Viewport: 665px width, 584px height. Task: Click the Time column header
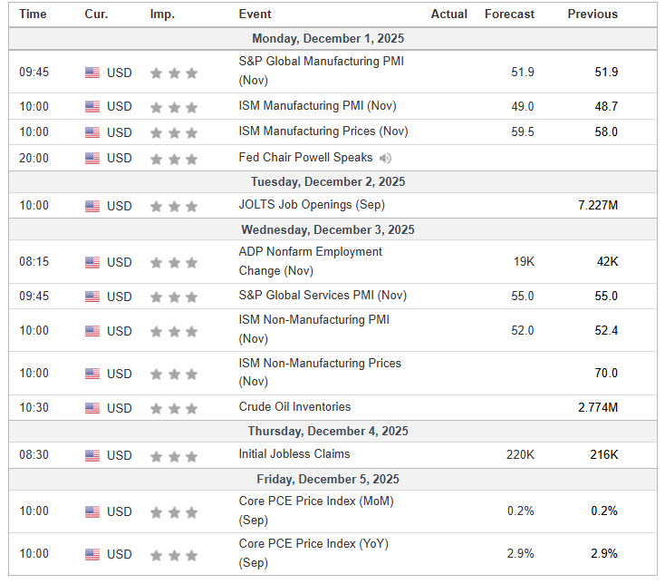click(34, 14)
